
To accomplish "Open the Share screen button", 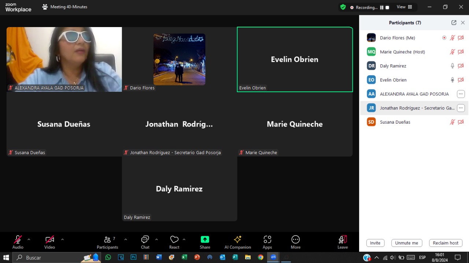I will click(205, 240).
